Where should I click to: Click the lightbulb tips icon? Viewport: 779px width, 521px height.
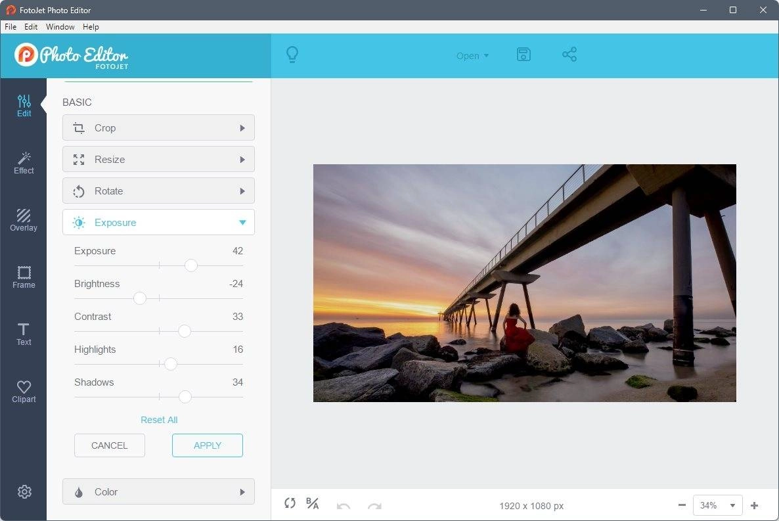pos(292,55)
